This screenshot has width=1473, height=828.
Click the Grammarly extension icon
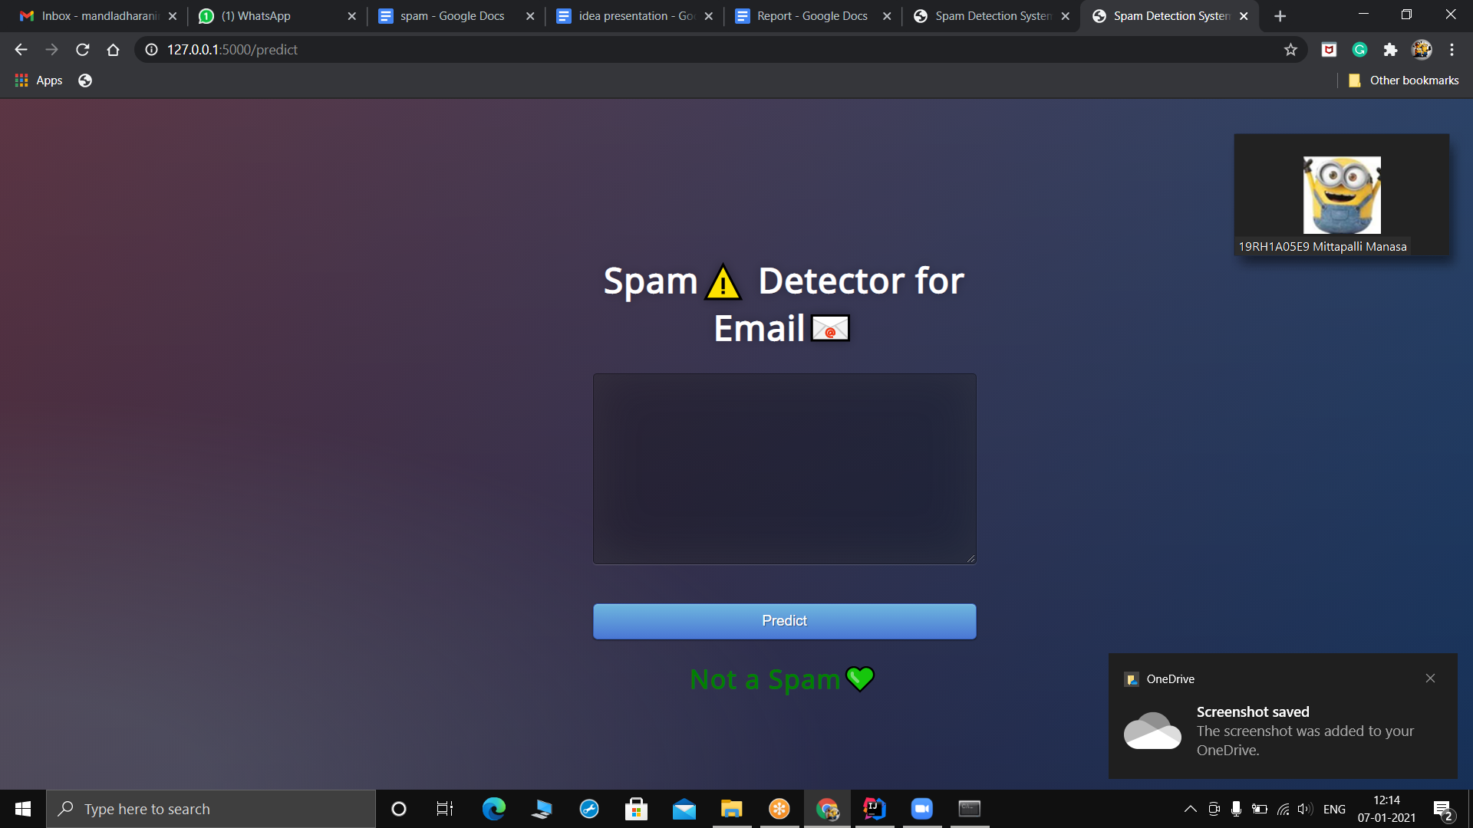(x=1359, y=50)
